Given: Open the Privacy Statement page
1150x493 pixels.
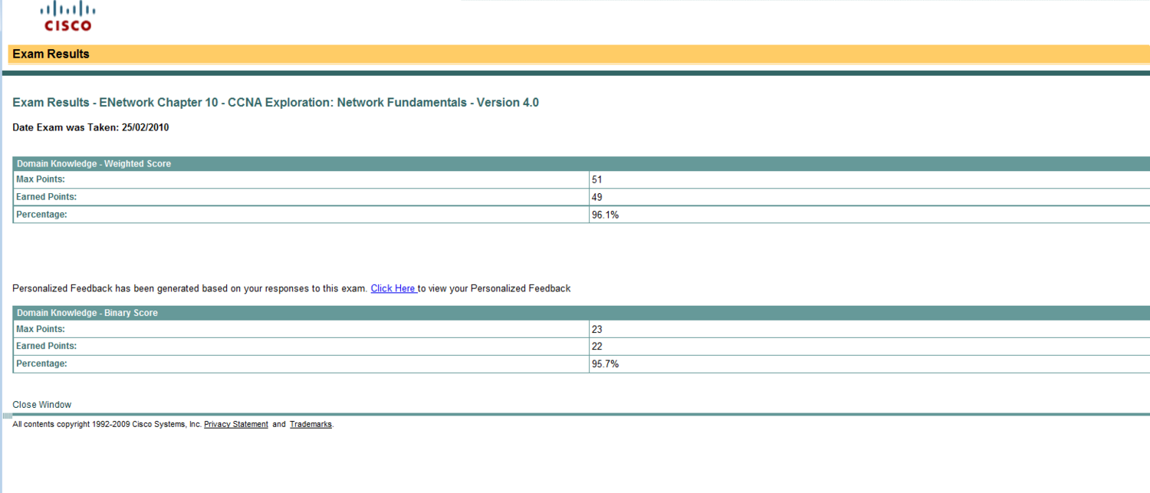Looking at the screenshot, I should [235, 424].
